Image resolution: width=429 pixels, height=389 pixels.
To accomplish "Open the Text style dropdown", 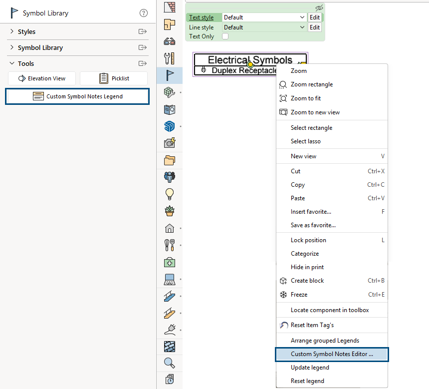I will pyautogui.click(x=264, y=17).
